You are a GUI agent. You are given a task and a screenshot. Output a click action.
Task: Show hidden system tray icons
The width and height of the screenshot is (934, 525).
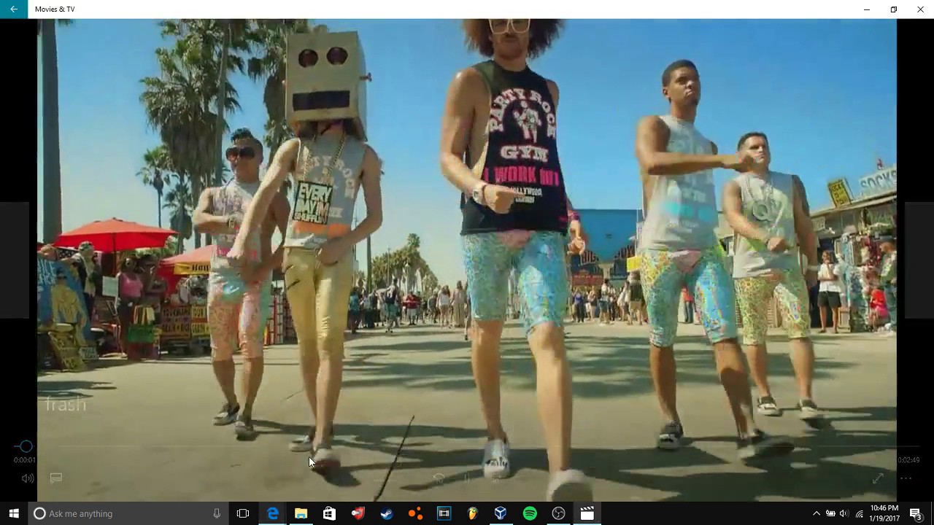[x=817, y=513]
